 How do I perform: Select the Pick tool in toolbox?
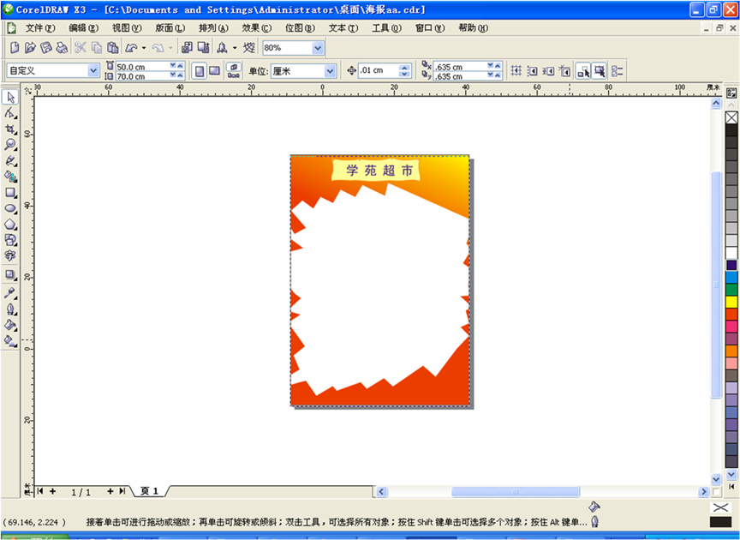tap(10, 98)
